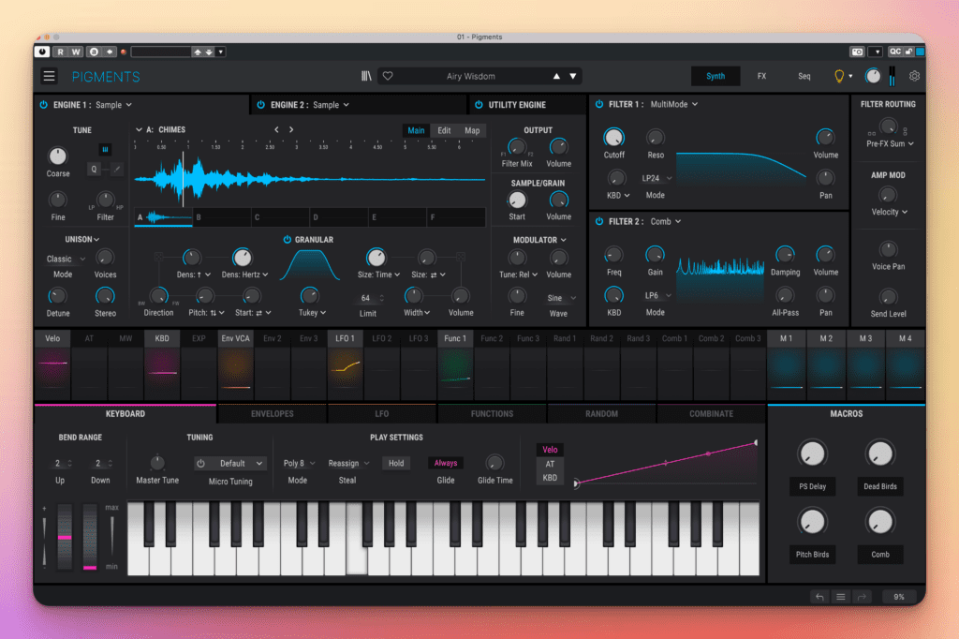Expand the Unison dropdown
Viewport: 959px width, 639px height.
tap(82, 239)
